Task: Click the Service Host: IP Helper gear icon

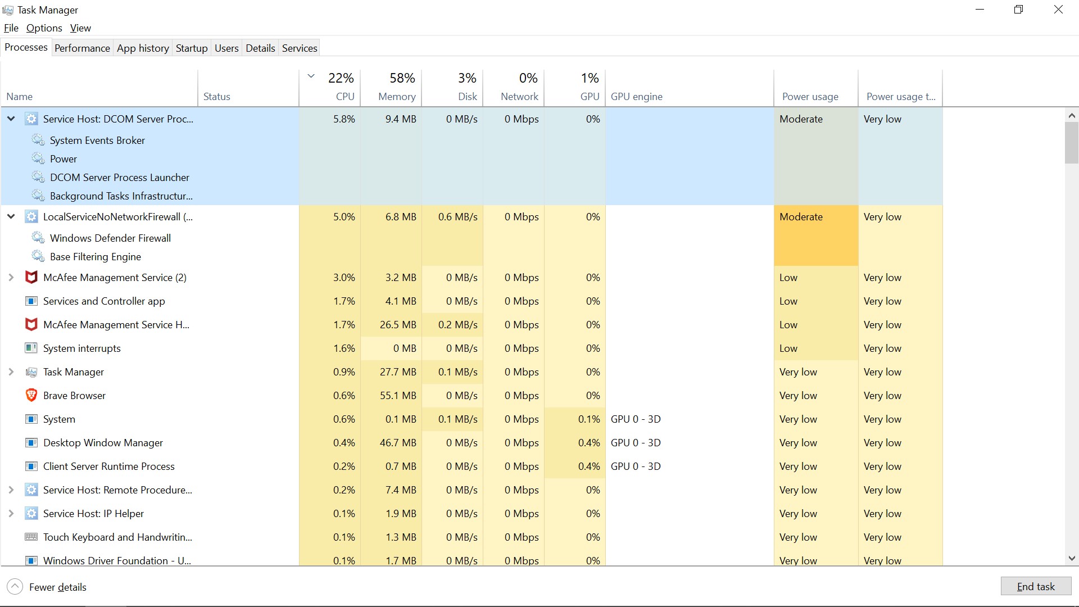Action: point(31,513)
